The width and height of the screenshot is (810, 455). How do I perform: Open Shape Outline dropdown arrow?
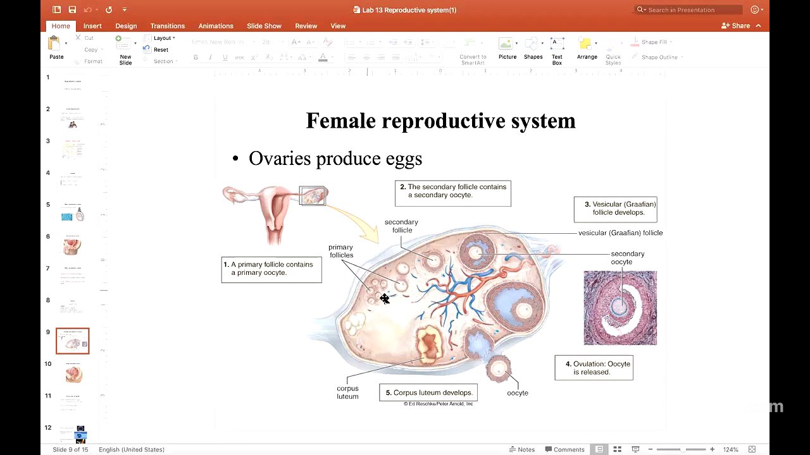point(682,57)
